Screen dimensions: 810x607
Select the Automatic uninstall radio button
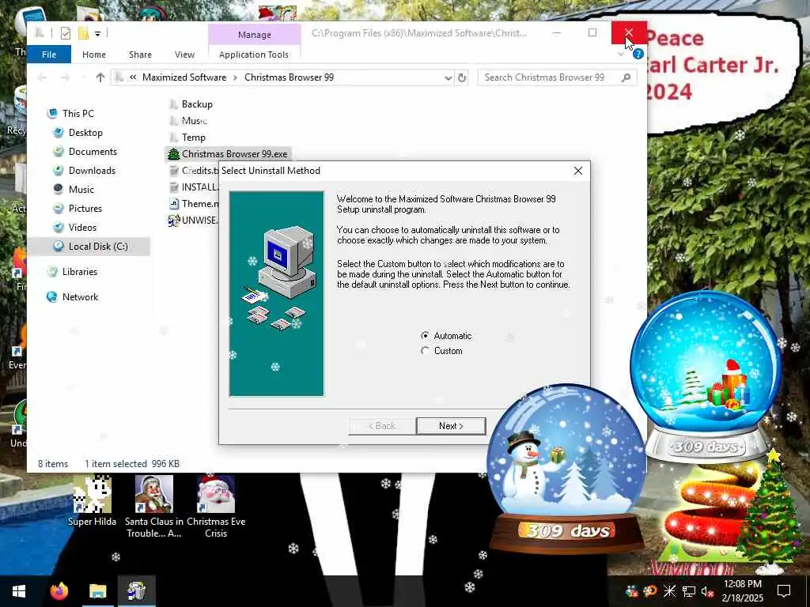point(446,335)
